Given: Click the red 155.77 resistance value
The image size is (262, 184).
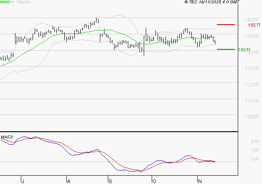Looking at the screenshot, I should 254,25.
